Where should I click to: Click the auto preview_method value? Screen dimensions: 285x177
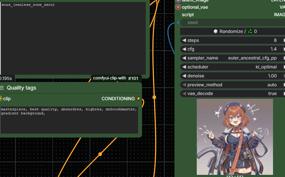tap(272, 85)
